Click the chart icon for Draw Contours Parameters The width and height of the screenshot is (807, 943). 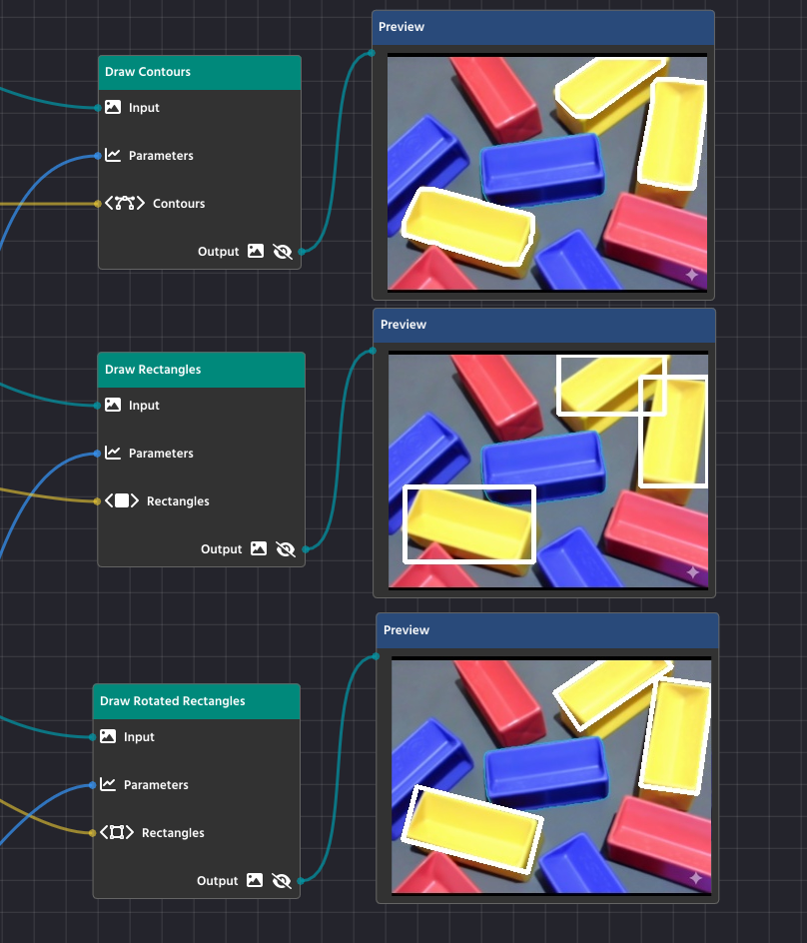tap(113, 155)
